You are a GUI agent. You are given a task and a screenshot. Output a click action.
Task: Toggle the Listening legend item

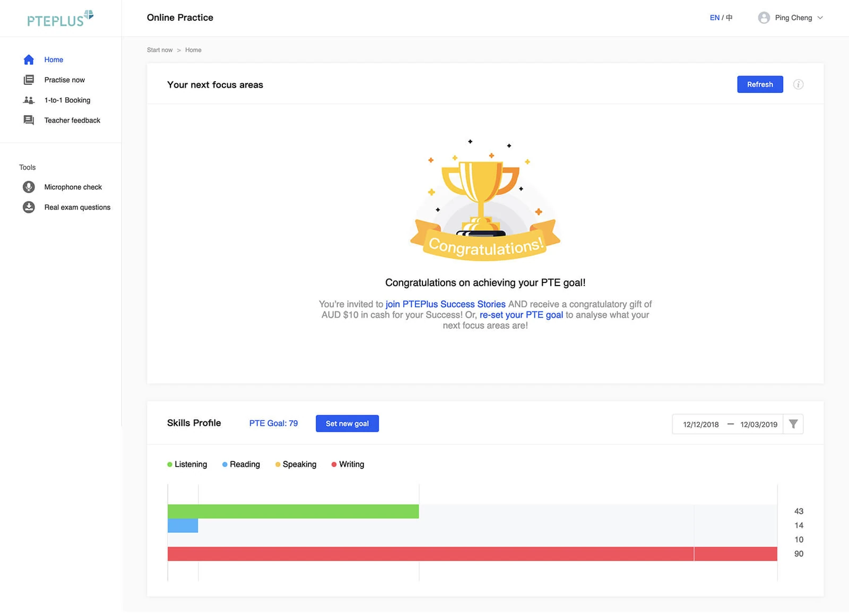click(x=187, y=464)
